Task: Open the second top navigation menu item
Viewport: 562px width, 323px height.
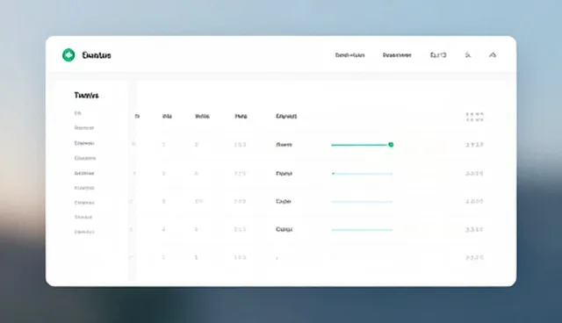Action: (x=397, y=55)
